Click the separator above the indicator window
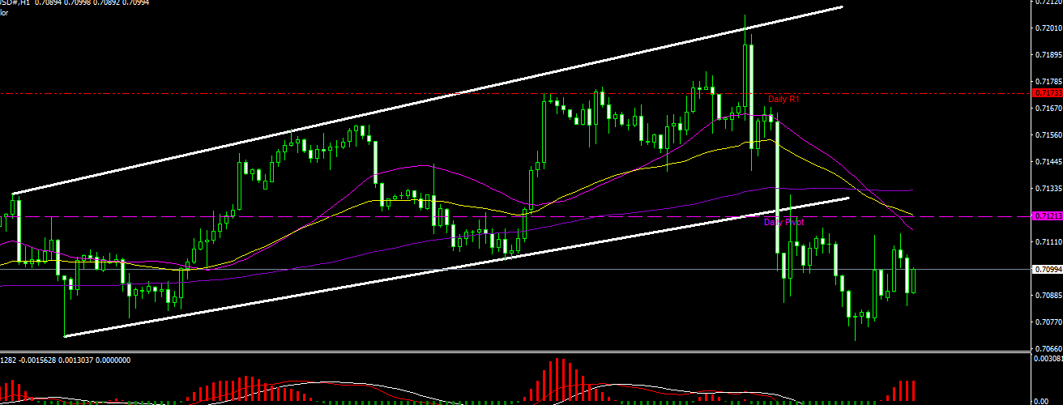Viewport: 1063px width, 405px height. 519,352
